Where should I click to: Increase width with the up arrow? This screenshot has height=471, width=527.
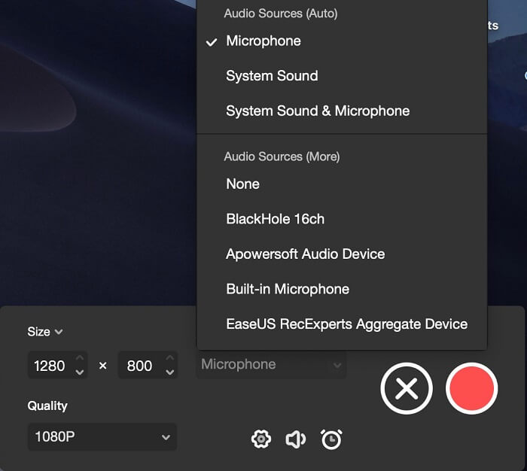(80, 358)
